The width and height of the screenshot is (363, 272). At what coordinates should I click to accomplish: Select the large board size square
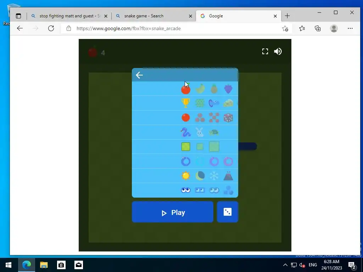pos(214,147)
